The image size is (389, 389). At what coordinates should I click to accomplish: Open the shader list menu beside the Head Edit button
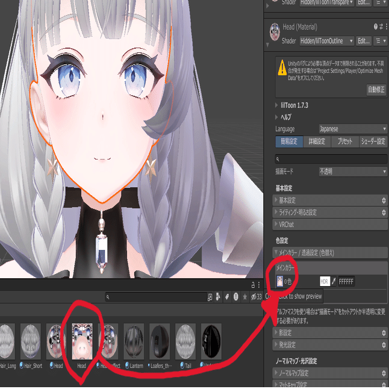pos(381,41)
